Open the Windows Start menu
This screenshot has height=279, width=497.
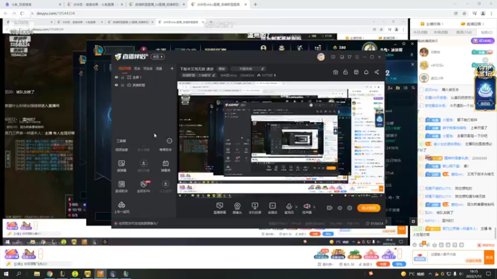click(6, 273)
